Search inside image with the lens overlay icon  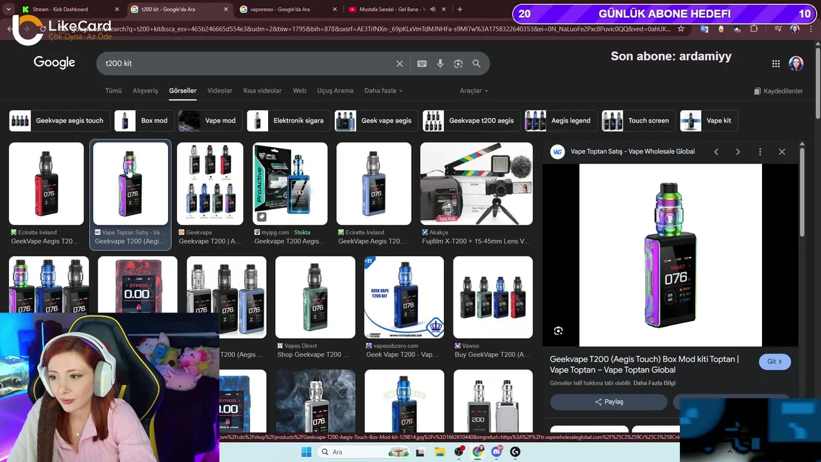click(x=558, y=331)
